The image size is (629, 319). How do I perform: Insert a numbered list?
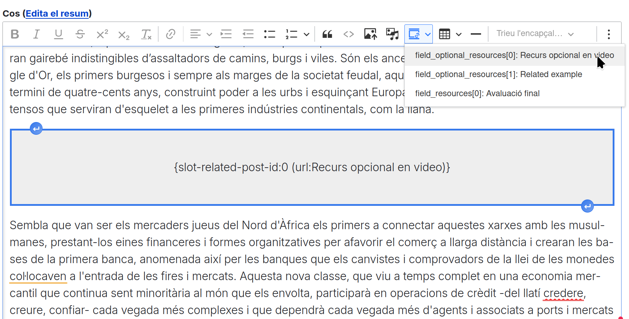pos(291,34)
